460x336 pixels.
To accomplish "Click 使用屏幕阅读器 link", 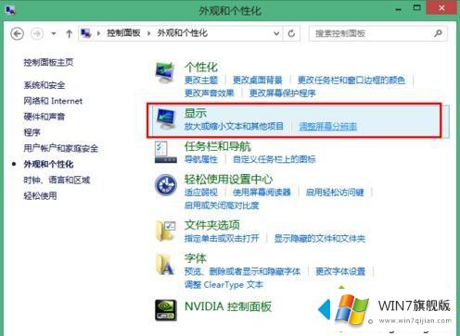I will pyautogui.click(x=262, y=193).
